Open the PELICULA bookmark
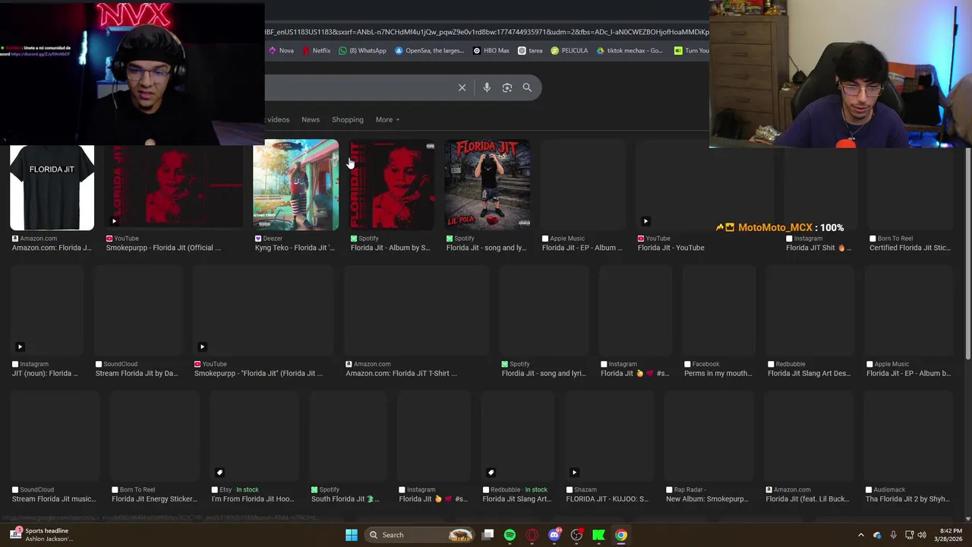 pos(569,51)
